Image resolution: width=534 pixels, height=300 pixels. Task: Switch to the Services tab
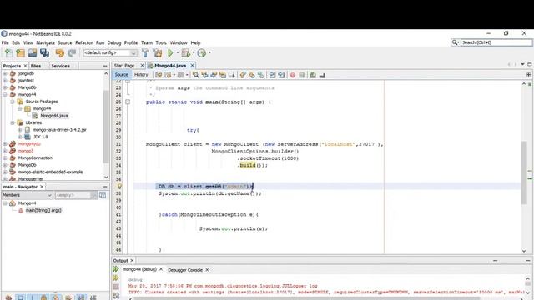[x=60, y=66]
